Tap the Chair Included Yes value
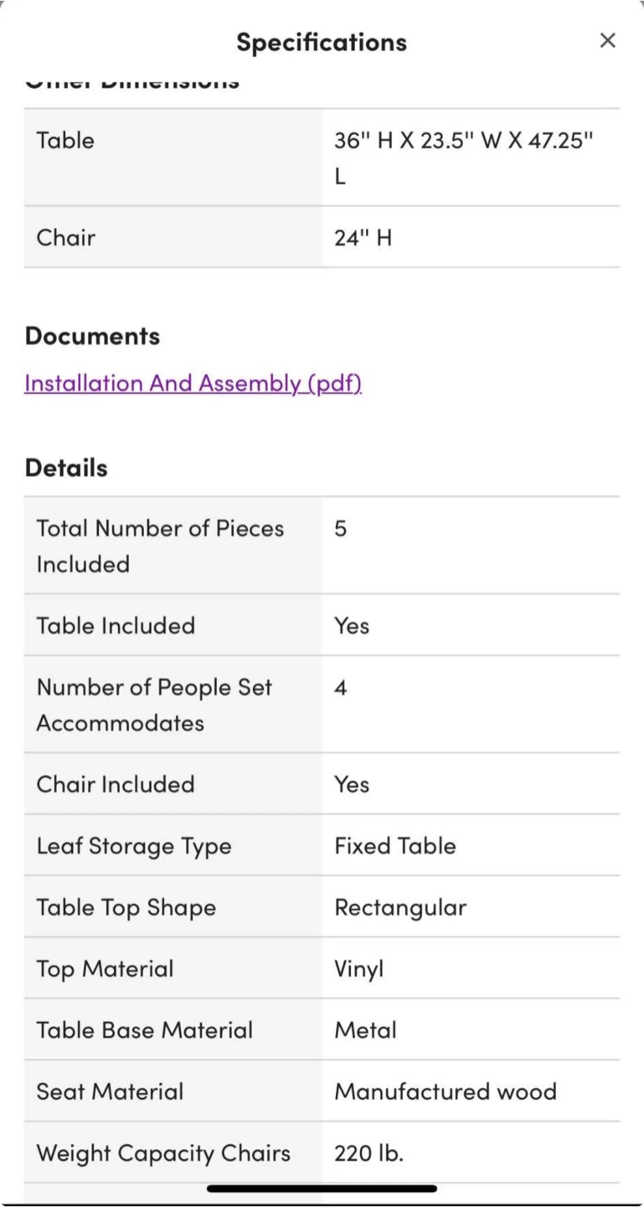Viewport: 644px width, 1207px height. click(352, 785)
